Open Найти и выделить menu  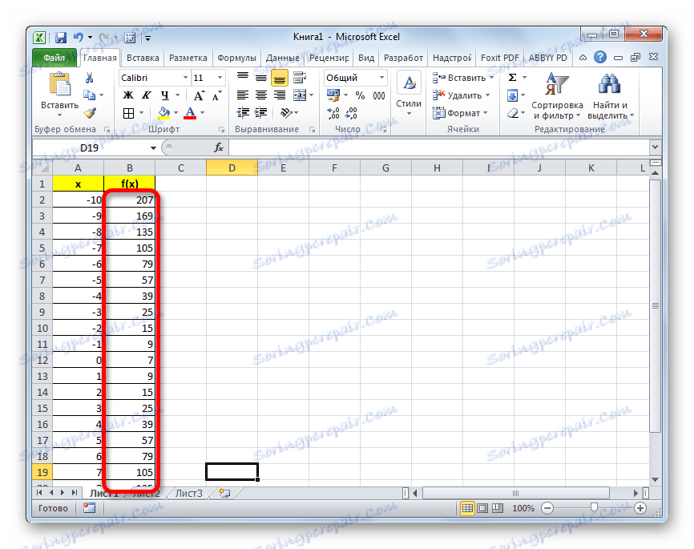(x=611, y=96)
